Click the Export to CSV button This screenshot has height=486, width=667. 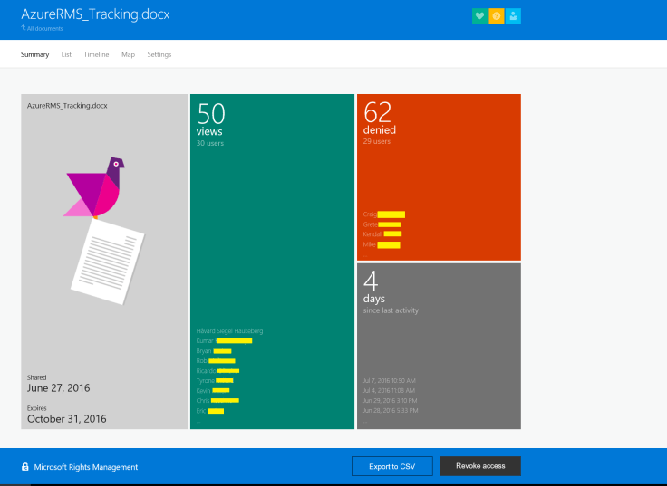pos(391,466)
